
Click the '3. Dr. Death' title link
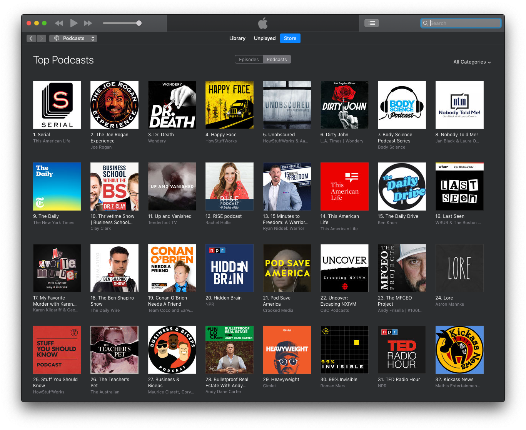[x=161, y=135]
